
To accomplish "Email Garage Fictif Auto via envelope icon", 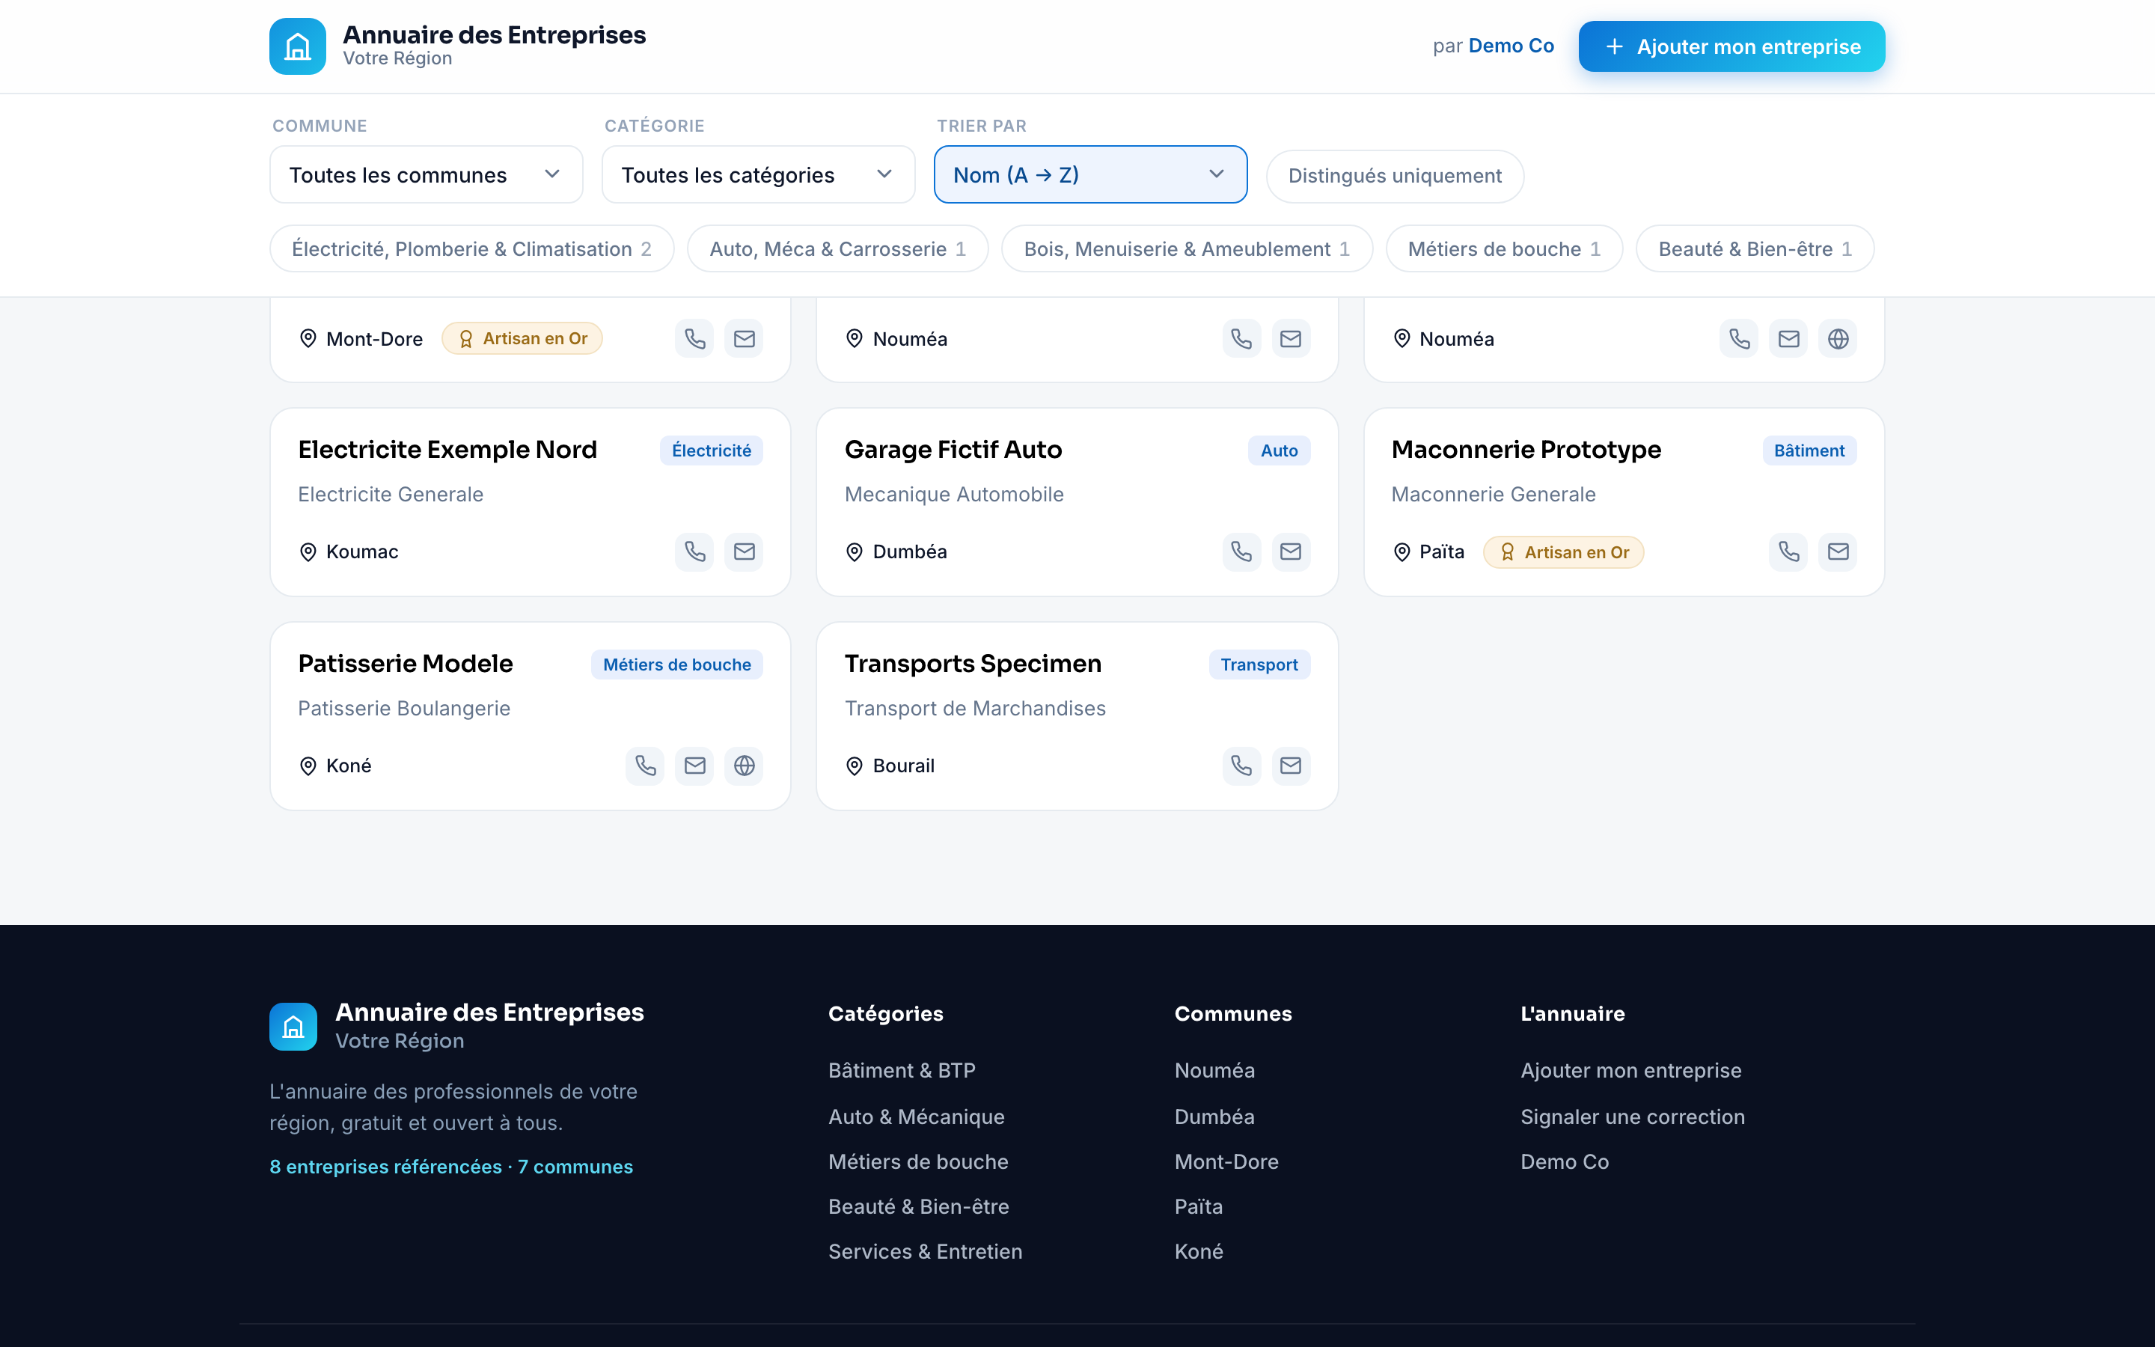I will [x=1290, y=552].
